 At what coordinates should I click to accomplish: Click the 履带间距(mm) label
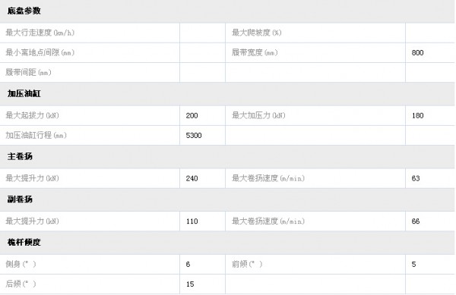pyautogui.click(x=29, y=72)
